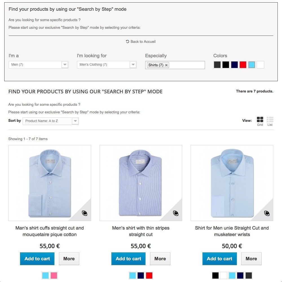This screenshot has width=282, height=282.
Task: Select the light blue color filter swatch
Action: [252, 65]
